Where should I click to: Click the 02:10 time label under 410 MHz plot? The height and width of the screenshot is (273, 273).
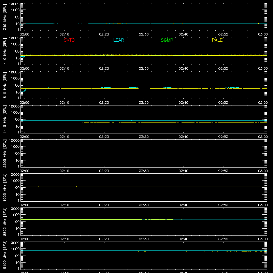pos(64,69)
